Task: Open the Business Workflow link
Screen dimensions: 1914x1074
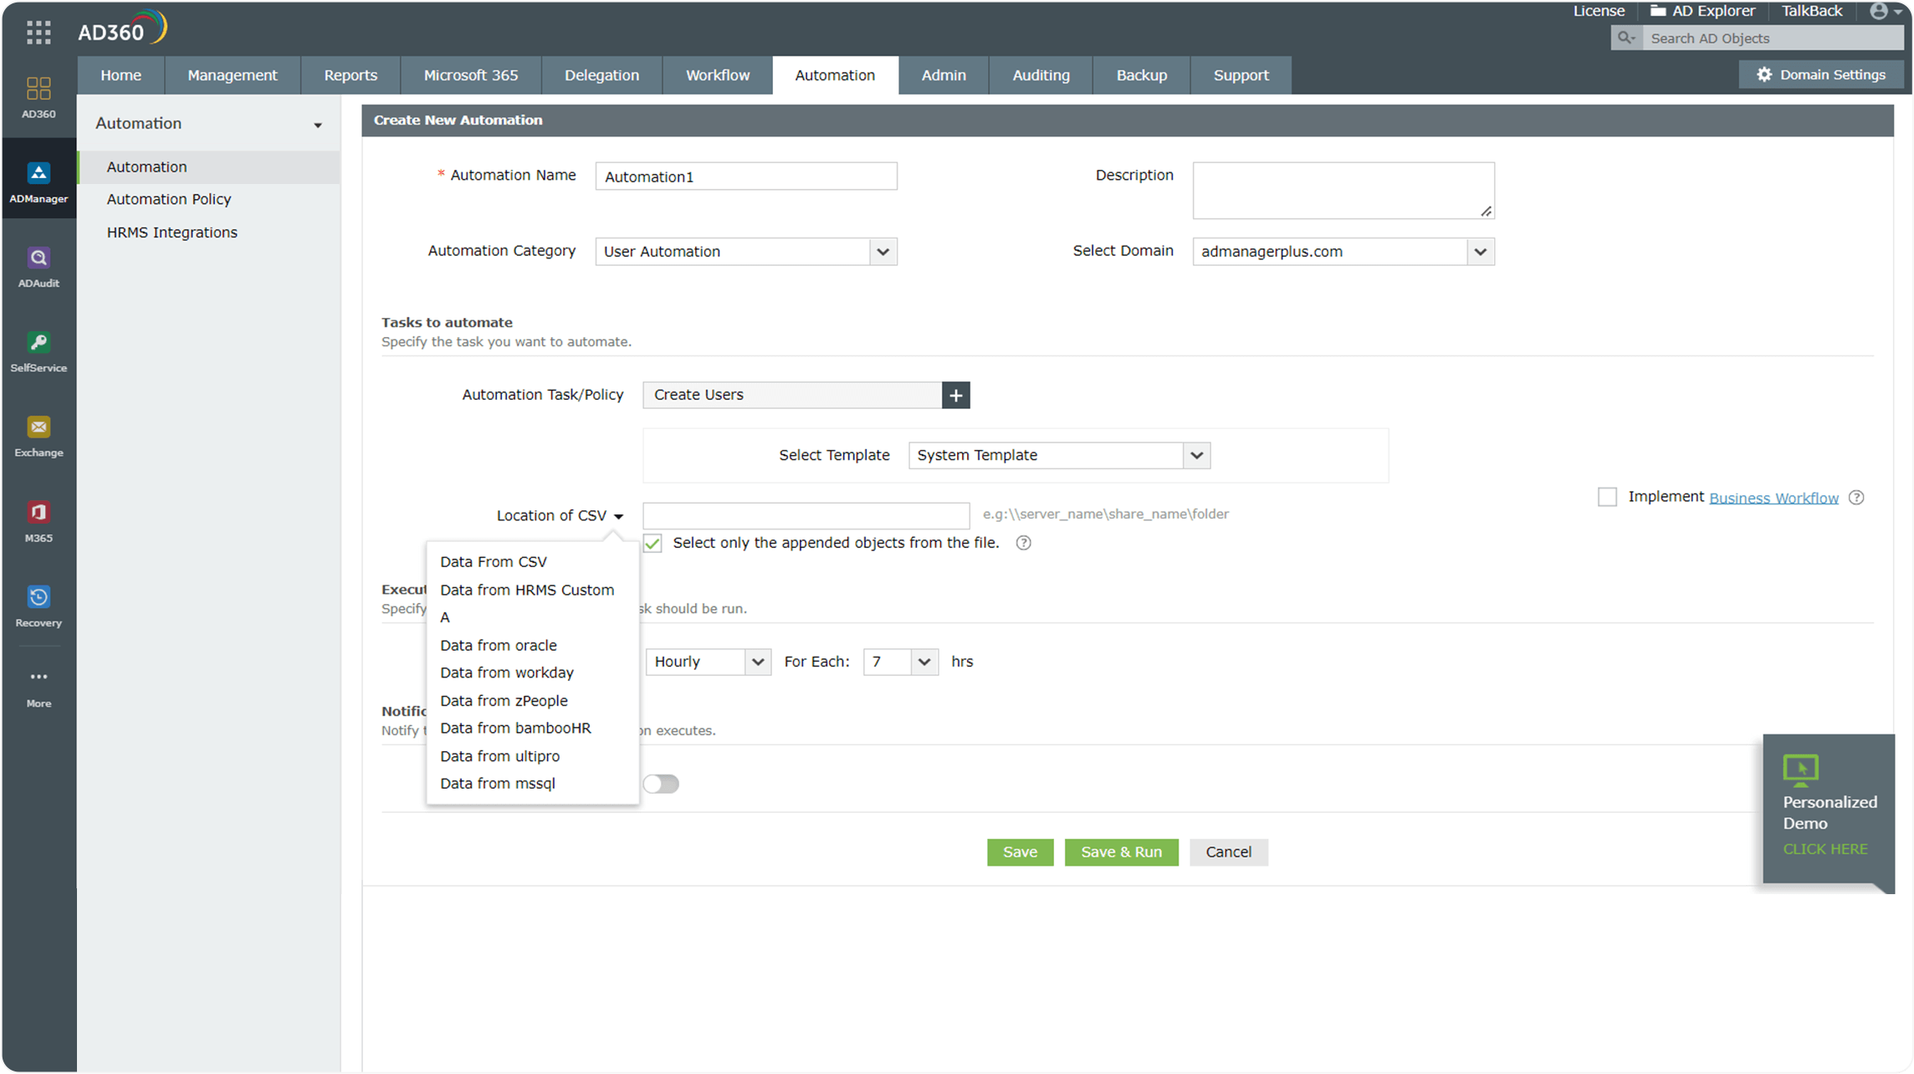Action: click(1773, 497)
